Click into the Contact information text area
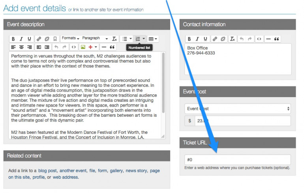This screenshot has width=304, height=193. click(x=238, y=59)
